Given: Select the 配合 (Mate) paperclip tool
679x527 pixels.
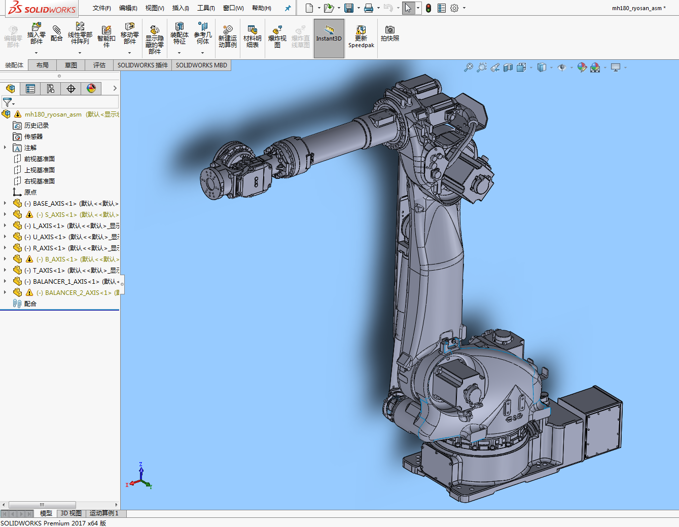Looking at the screenshot, I should 57,33.
